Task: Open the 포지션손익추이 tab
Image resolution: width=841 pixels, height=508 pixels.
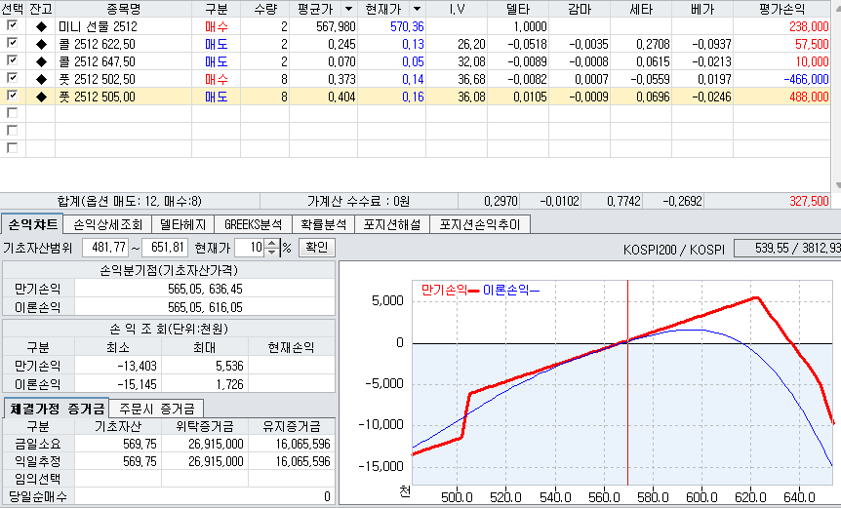Action: pos(480,224)
